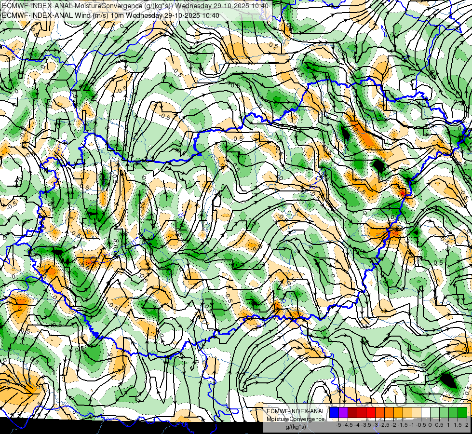Select the pure red swatch between -3.5 and -3

coord(371,412)
